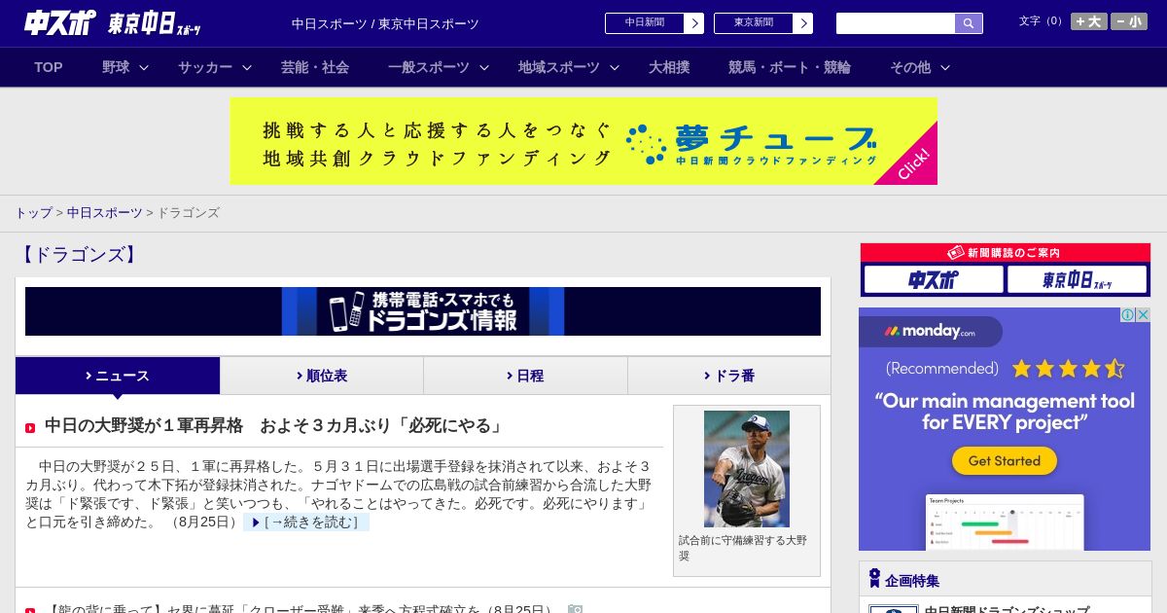Click 中スポ subscription button in sidebar
The width and height of the screenshot is (1167, 613).
coord(934,280)
